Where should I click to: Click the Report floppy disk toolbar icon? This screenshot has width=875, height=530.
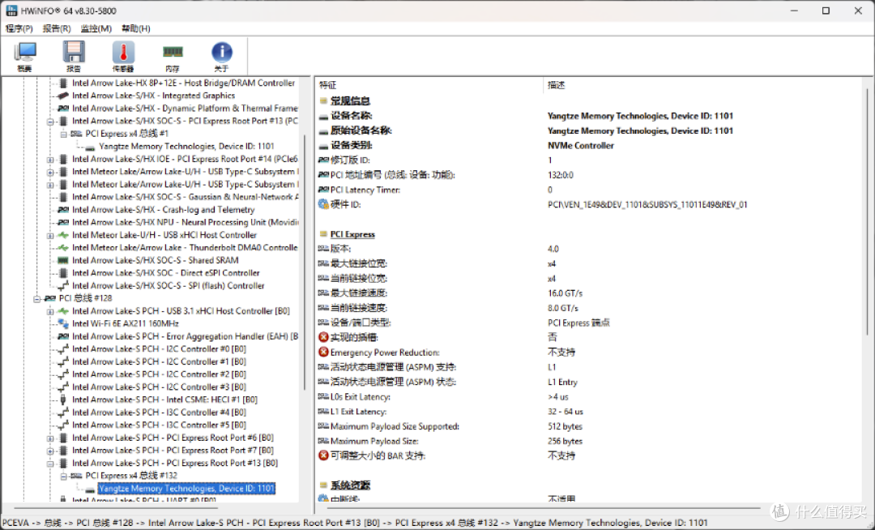point(74,57)
